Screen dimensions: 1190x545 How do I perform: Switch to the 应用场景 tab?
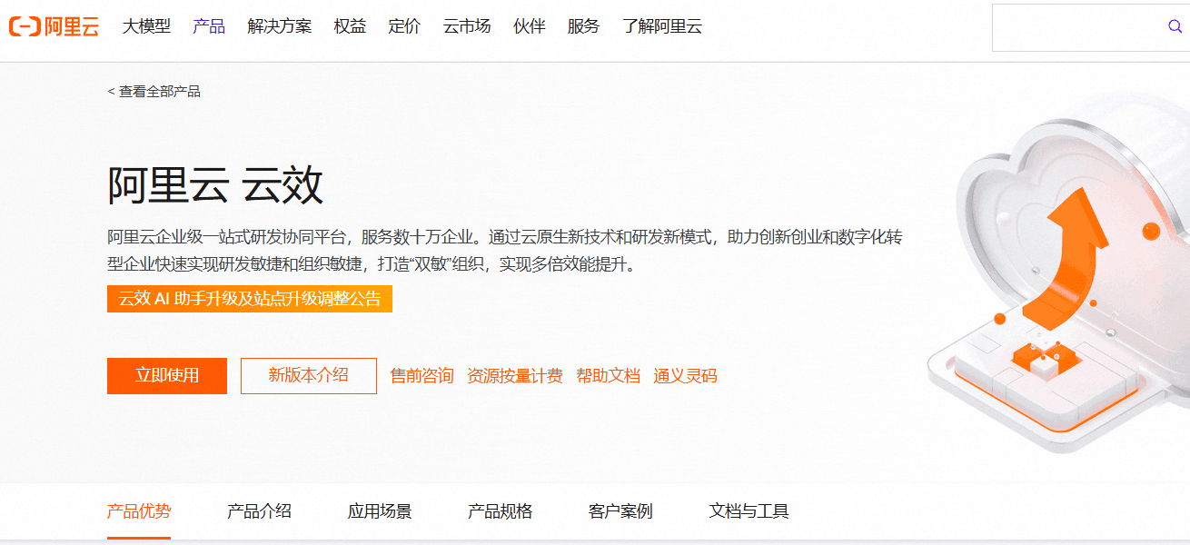380,511
